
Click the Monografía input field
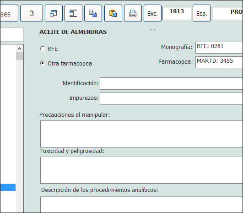tap(219, 48)
